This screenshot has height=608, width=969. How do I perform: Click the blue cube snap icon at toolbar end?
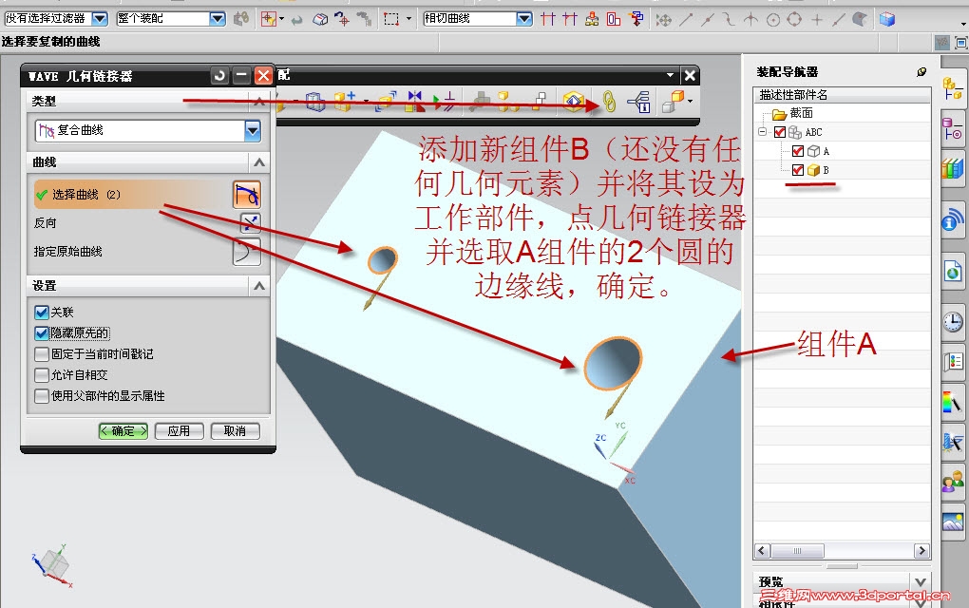click(x=886, y=19)
